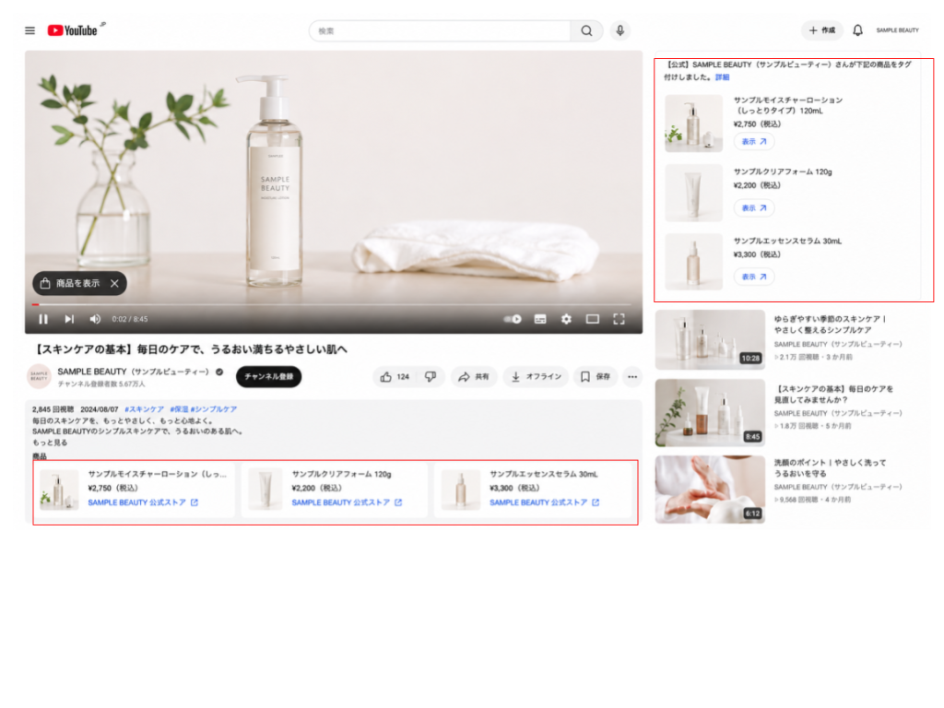944x708 pixels.
Task: Close the 商品を表示 product overlay
Action: 114,284
